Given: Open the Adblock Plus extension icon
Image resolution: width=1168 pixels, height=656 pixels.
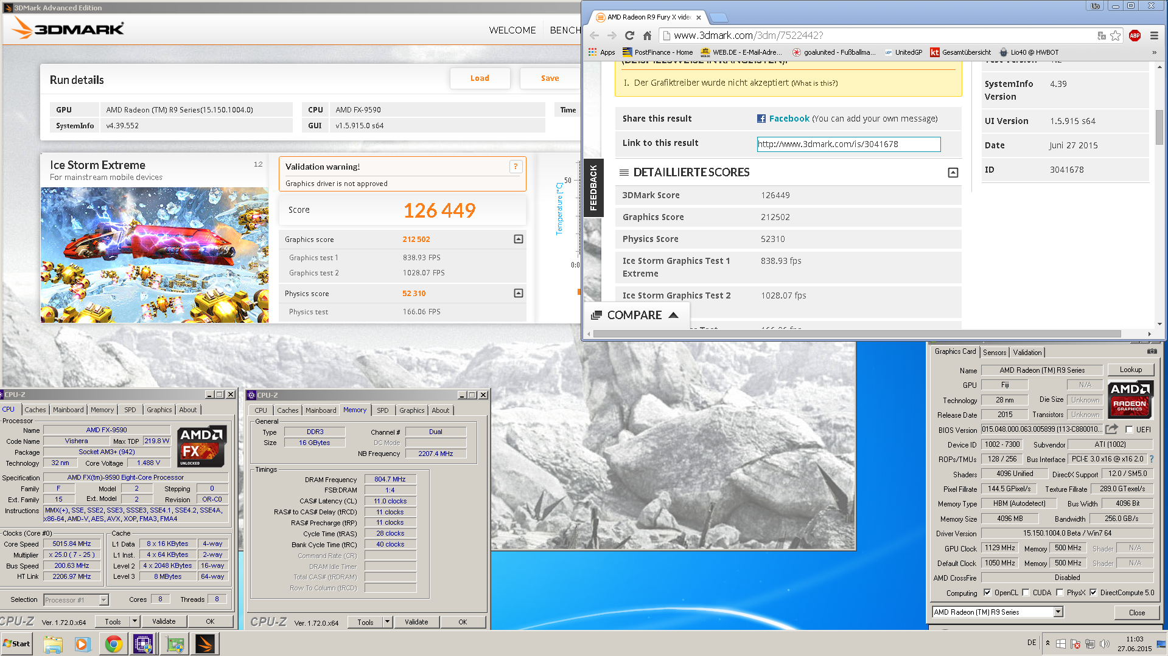Looking at the screenshot, I should point(1135,36).
